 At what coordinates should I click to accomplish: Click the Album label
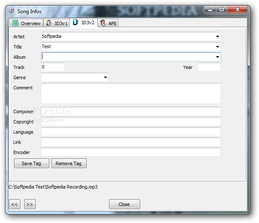click(x=20, y=57)
